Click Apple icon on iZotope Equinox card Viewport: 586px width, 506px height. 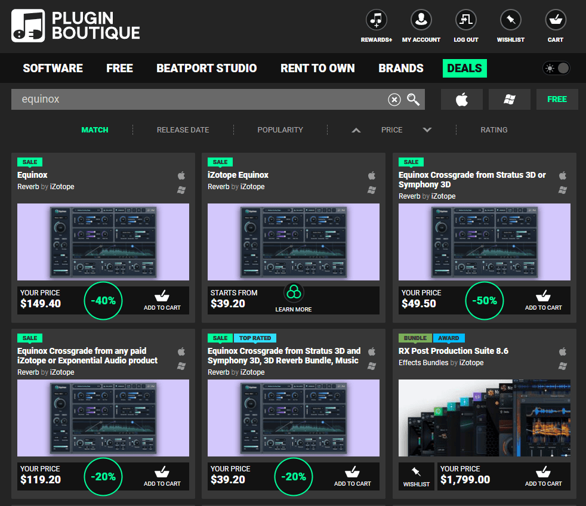(x=372, y=175)
